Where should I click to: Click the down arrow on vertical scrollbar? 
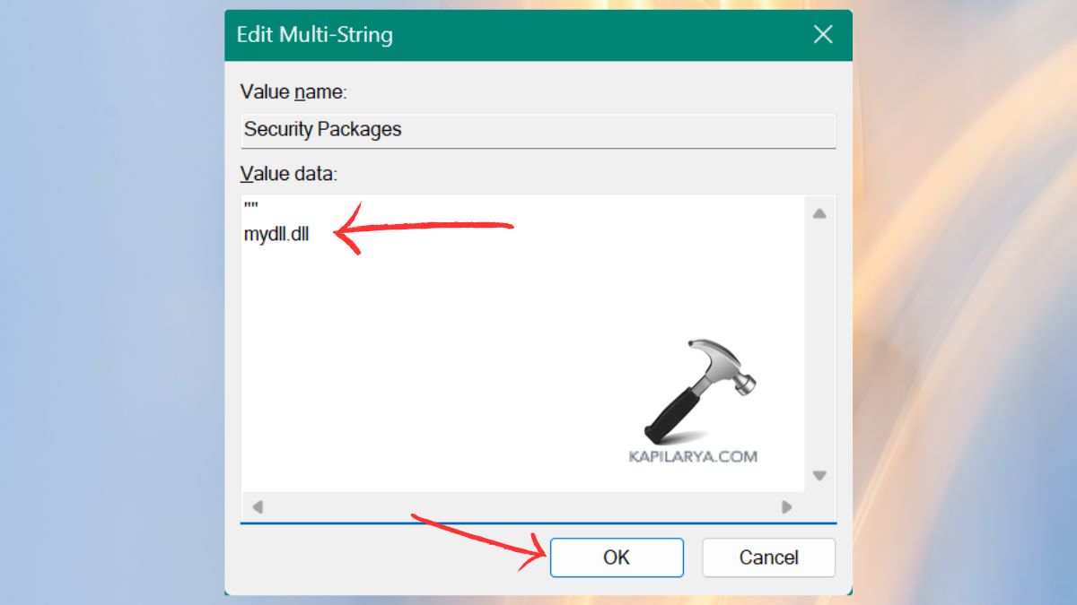tap(819, 477)
